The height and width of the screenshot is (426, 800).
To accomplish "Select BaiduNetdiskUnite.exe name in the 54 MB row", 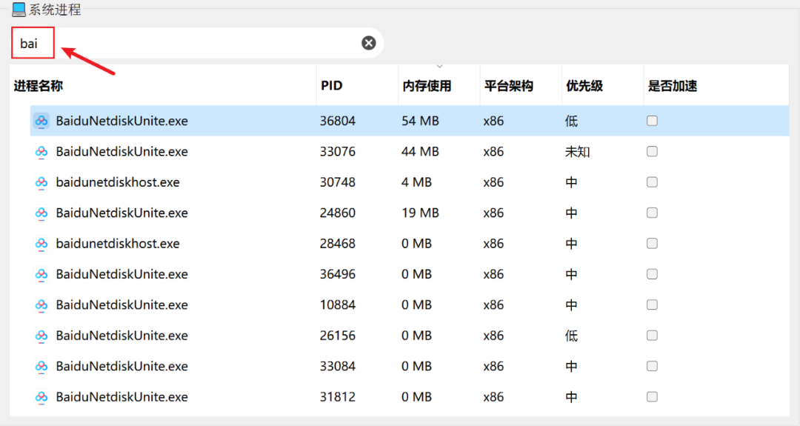I will pos(122,121).
